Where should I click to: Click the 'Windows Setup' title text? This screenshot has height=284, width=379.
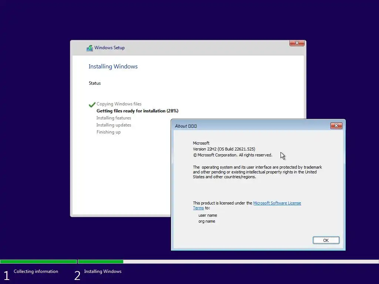110,48
